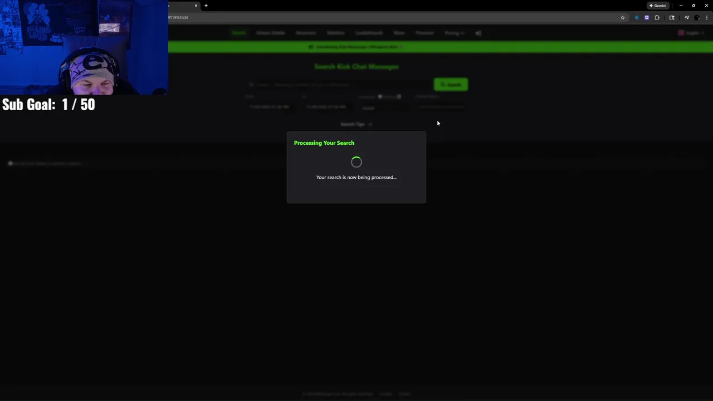The height and width of the screenshot is (401, 713).
Task: Open the Leaderboards navigation item
Action: 369,33
